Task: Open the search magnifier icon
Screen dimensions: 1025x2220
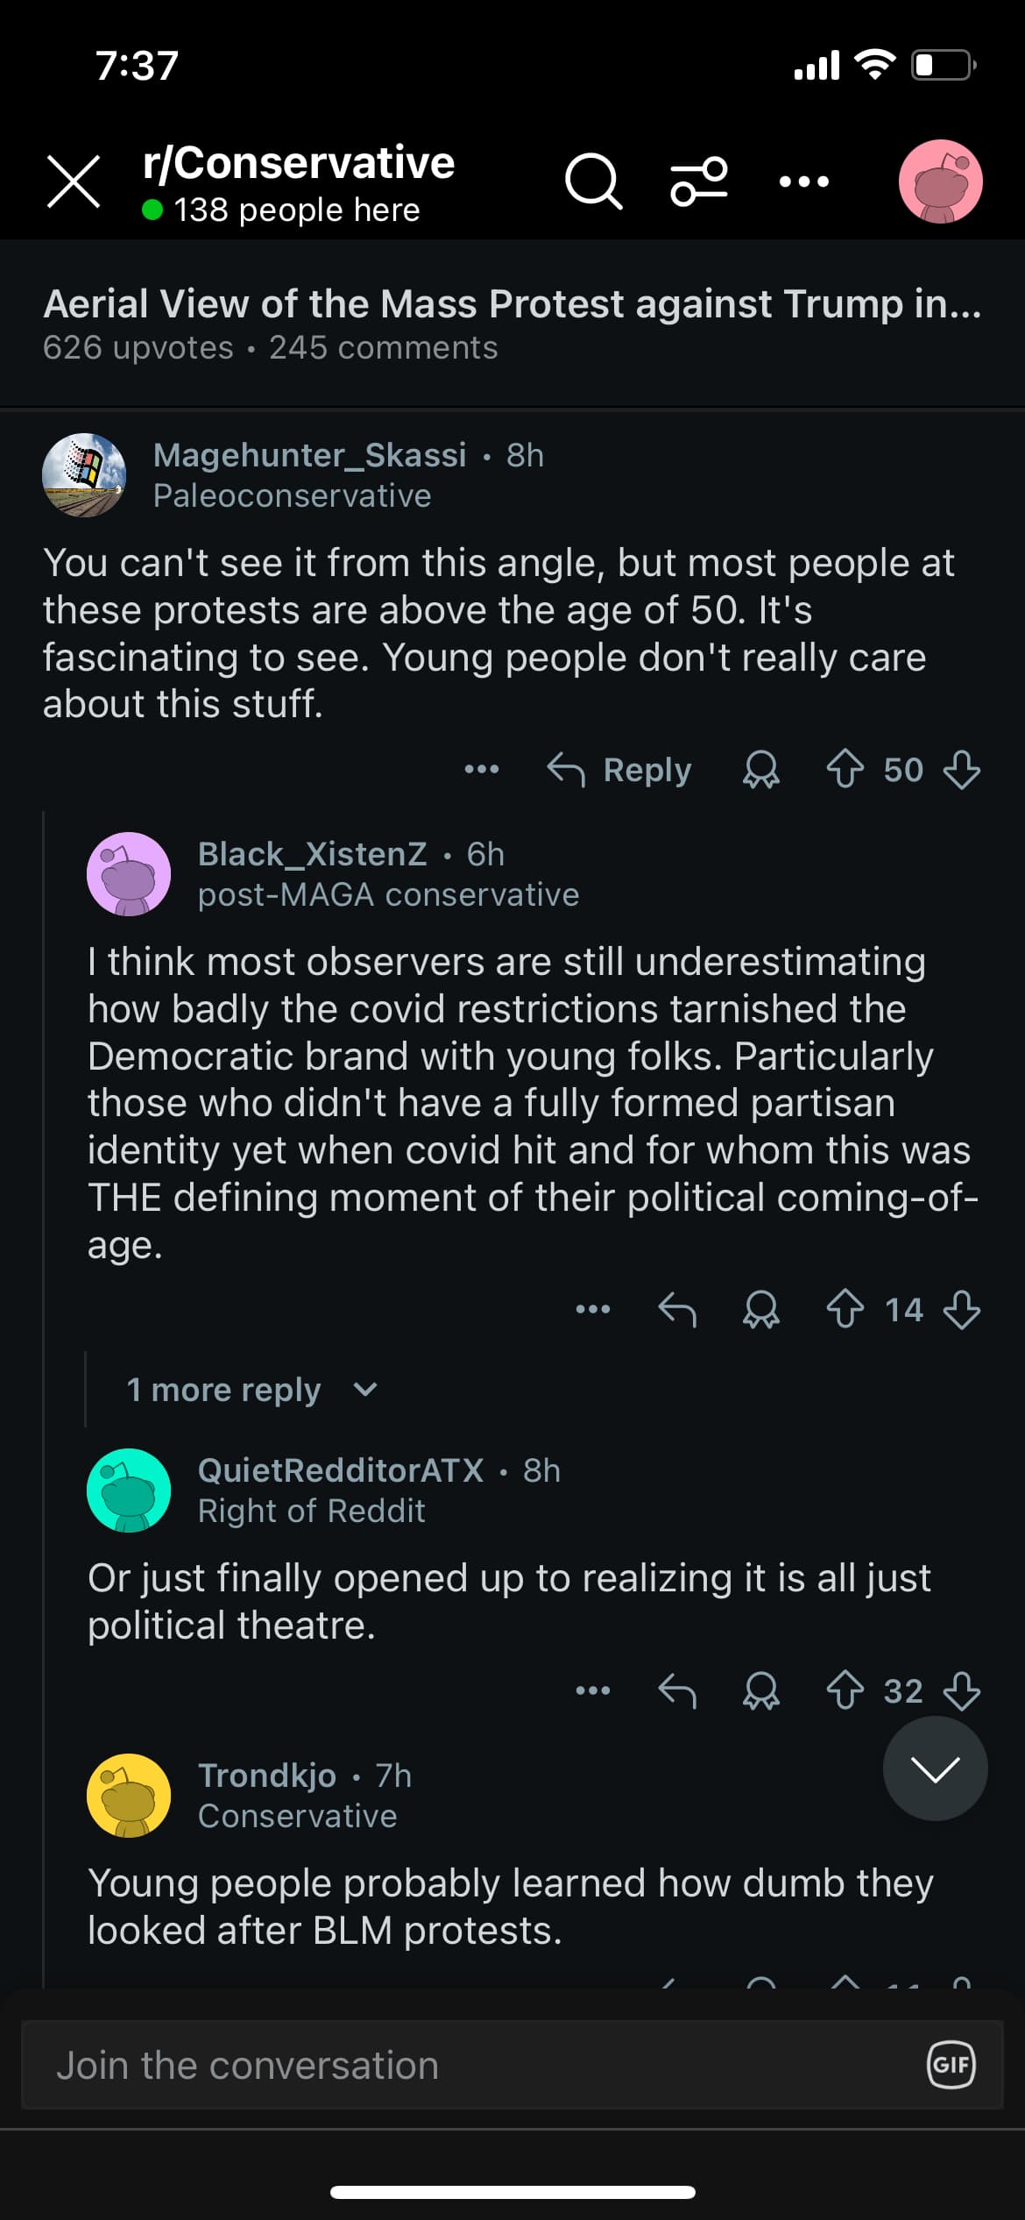Action: pos(593,181)
